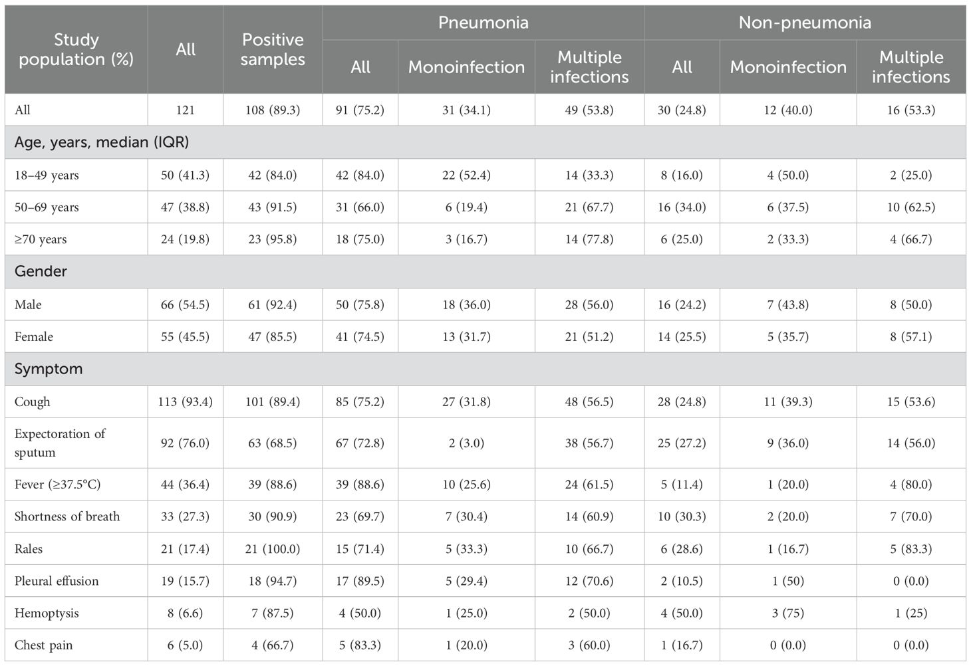Click the Gender section heading row

pyautogui.click(x=41, y=271)
